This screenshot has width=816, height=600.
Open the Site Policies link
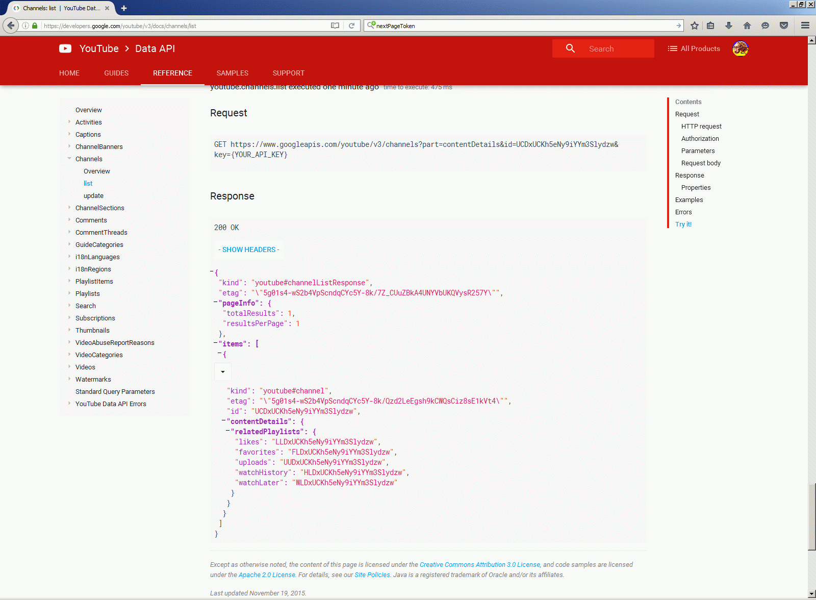pos(372,575)
